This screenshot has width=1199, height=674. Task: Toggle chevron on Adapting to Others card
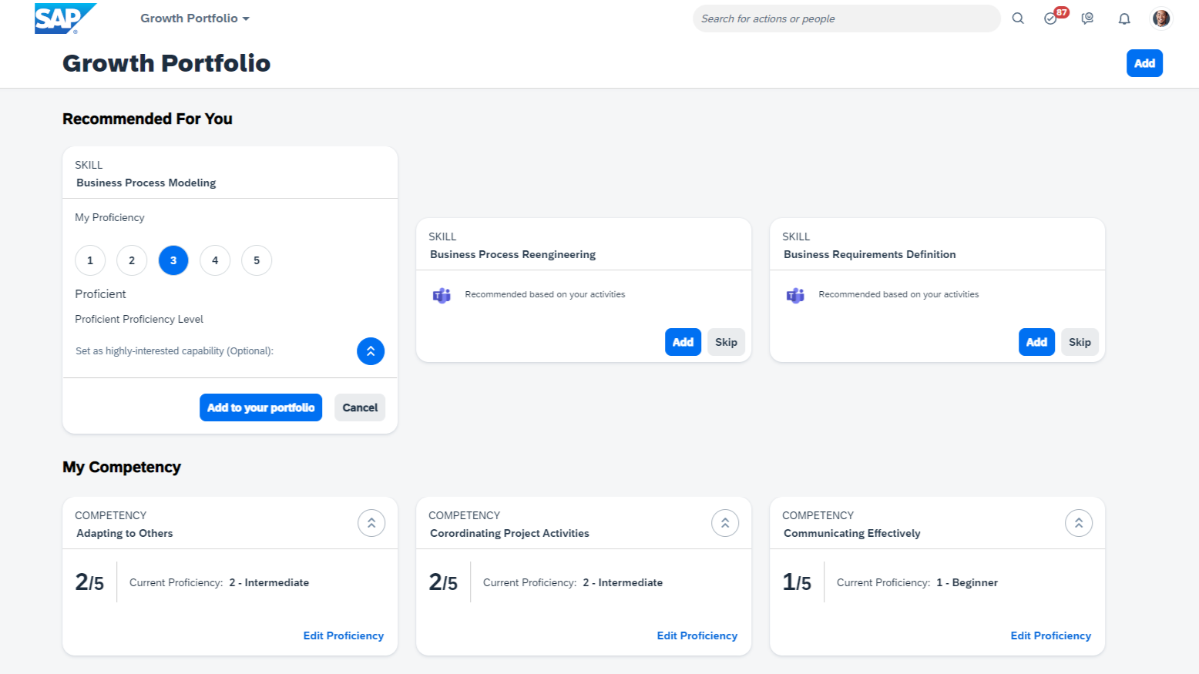coord(371,523)
